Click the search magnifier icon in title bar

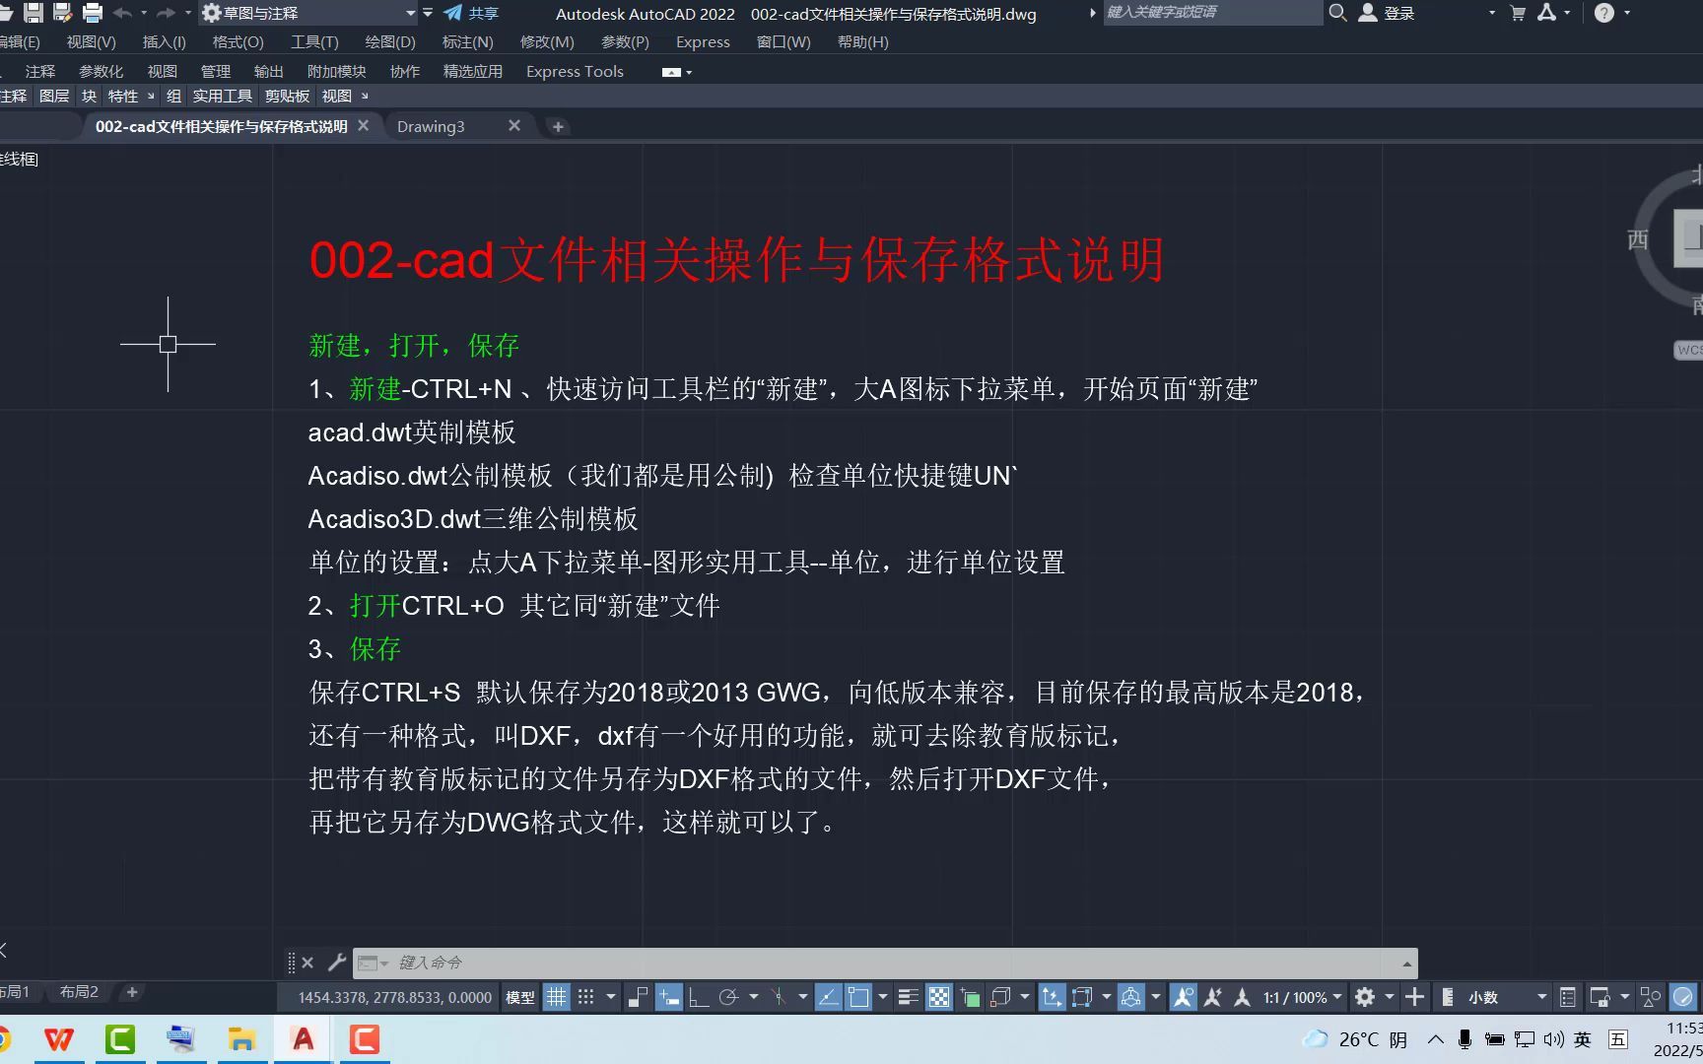[x=1337, y=13]
